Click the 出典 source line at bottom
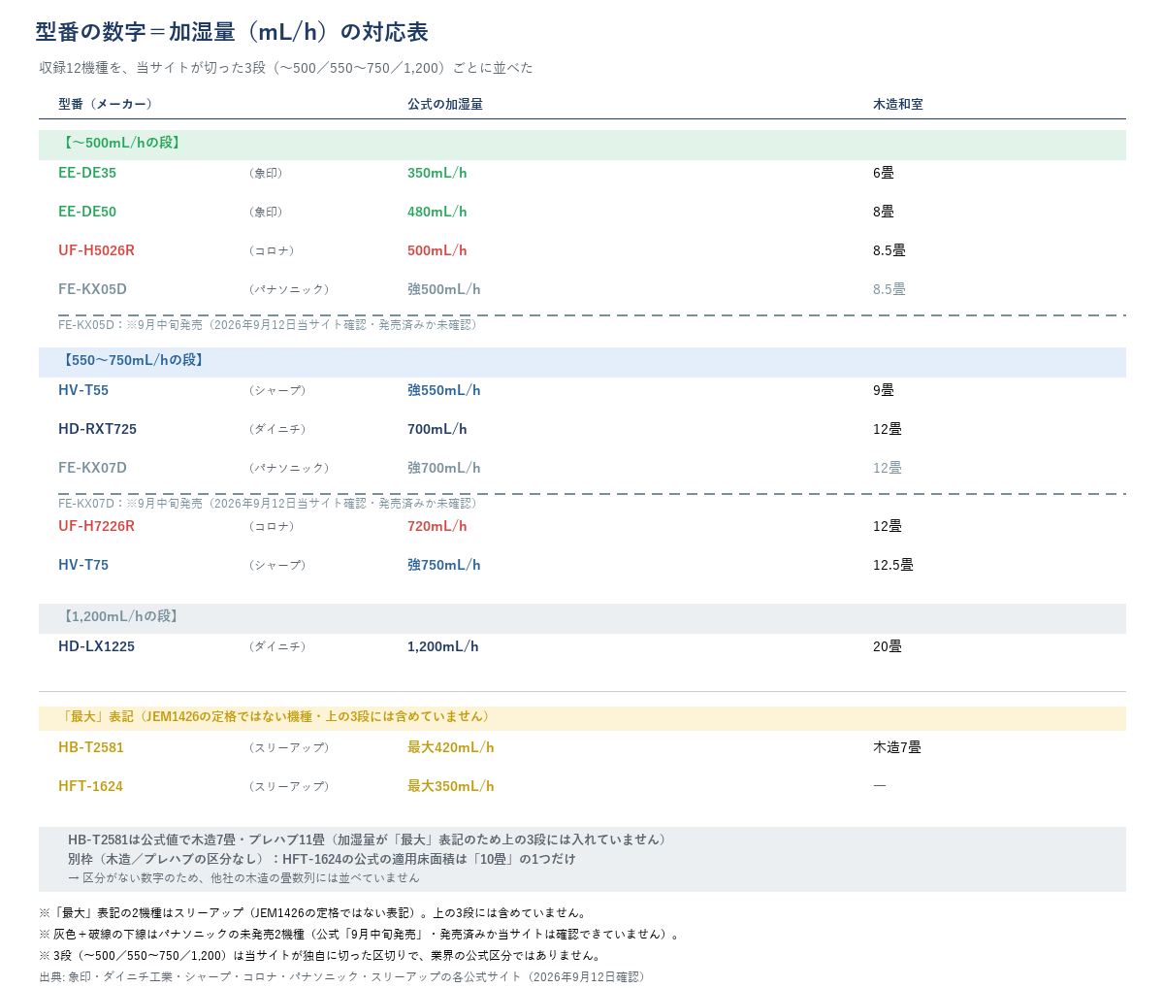The height and width of the screenshot is (988, 1164). (x=344, y=976)
